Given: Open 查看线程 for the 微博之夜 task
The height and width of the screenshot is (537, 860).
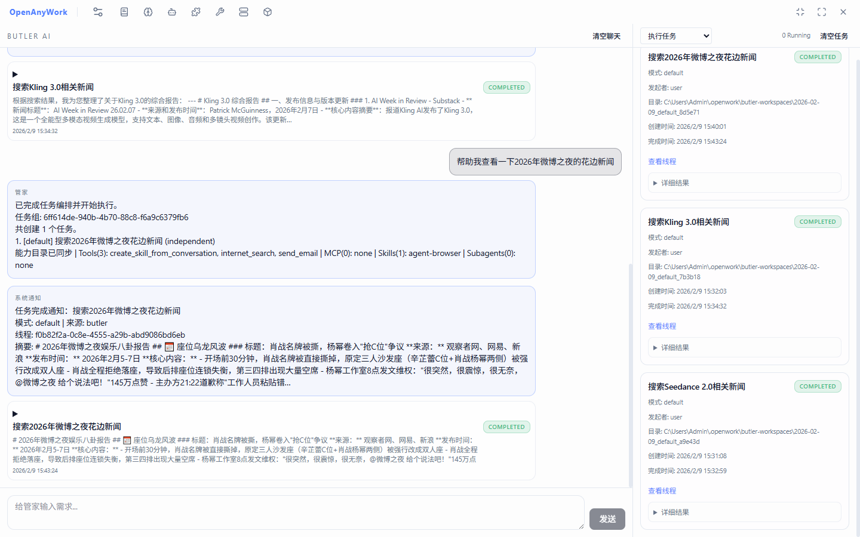Looking at the screenshot, I should 662,161.
